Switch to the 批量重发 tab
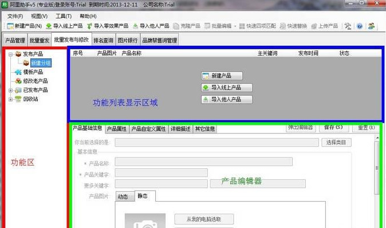The width and height of the screenshot is (386, 228). pos(40,40)
